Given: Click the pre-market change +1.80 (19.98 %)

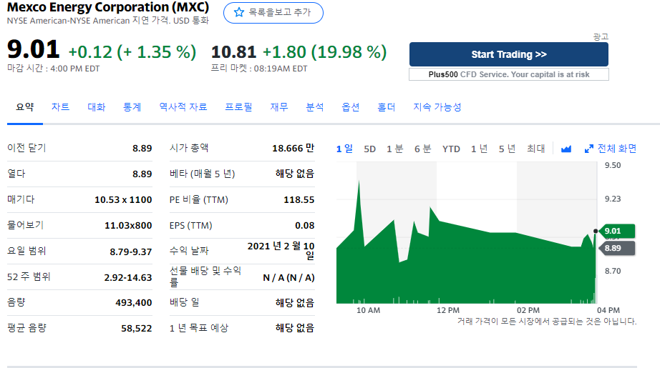Looking at the screenshot, I should (324, 52).
